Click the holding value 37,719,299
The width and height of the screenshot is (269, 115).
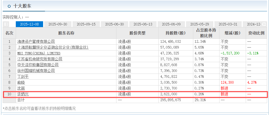click(170, 59)
